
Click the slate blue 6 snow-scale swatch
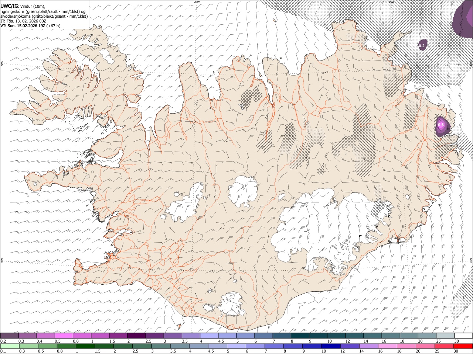click(x=264, y=336)
